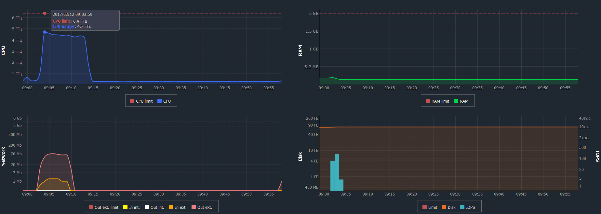
Task: Click the blue CPU usage data point
Action: pyautogui.click(x=45, y=32)
